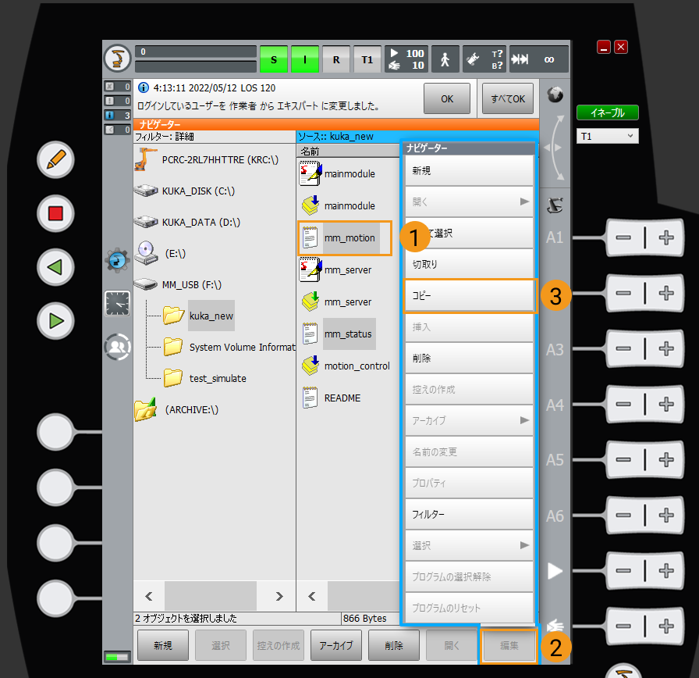Image resolution: width=699 pixels, height=678 pixels.
Task: Select KUKA_DATA (D:\) drive
Action: (x=187, y=223)
